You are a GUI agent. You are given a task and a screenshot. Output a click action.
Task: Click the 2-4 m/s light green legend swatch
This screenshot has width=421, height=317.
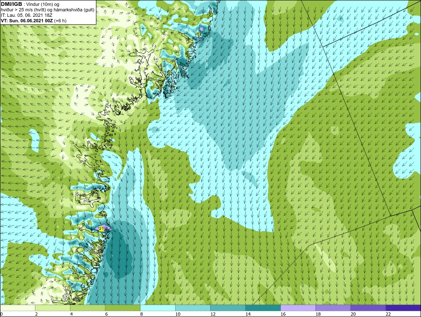pos(53,308)
